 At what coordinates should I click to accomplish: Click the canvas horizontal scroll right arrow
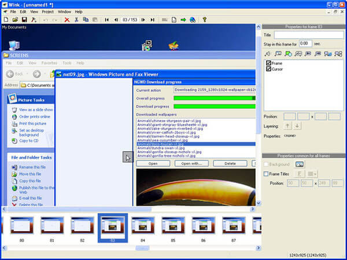pos(253,209)
